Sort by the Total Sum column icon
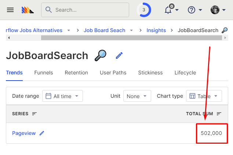 219,114
